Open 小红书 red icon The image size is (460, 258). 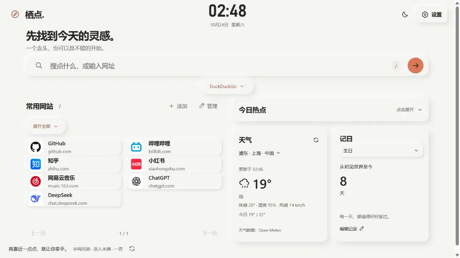pos(136,164)
